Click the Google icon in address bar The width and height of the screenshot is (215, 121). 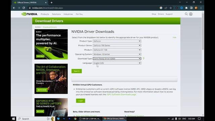(x=161, y=8)
